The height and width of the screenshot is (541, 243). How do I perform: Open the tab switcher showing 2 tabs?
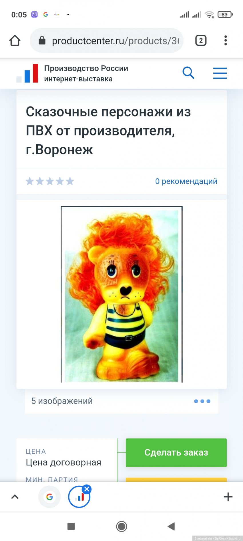(x=201, y=40)
